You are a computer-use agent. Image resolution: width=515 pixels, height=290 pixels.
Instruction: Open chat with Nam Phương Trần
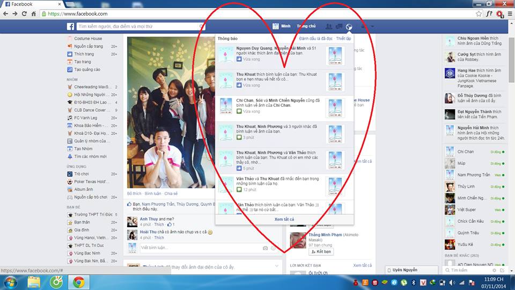pyautogui.click(x=475, y=175)
